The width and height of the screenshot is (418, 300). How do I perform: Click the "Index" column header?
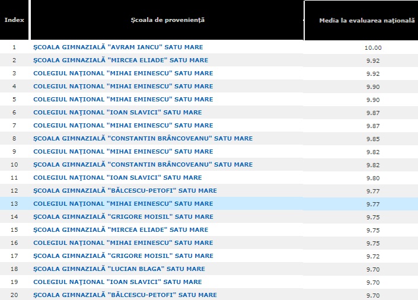[14, 20]
